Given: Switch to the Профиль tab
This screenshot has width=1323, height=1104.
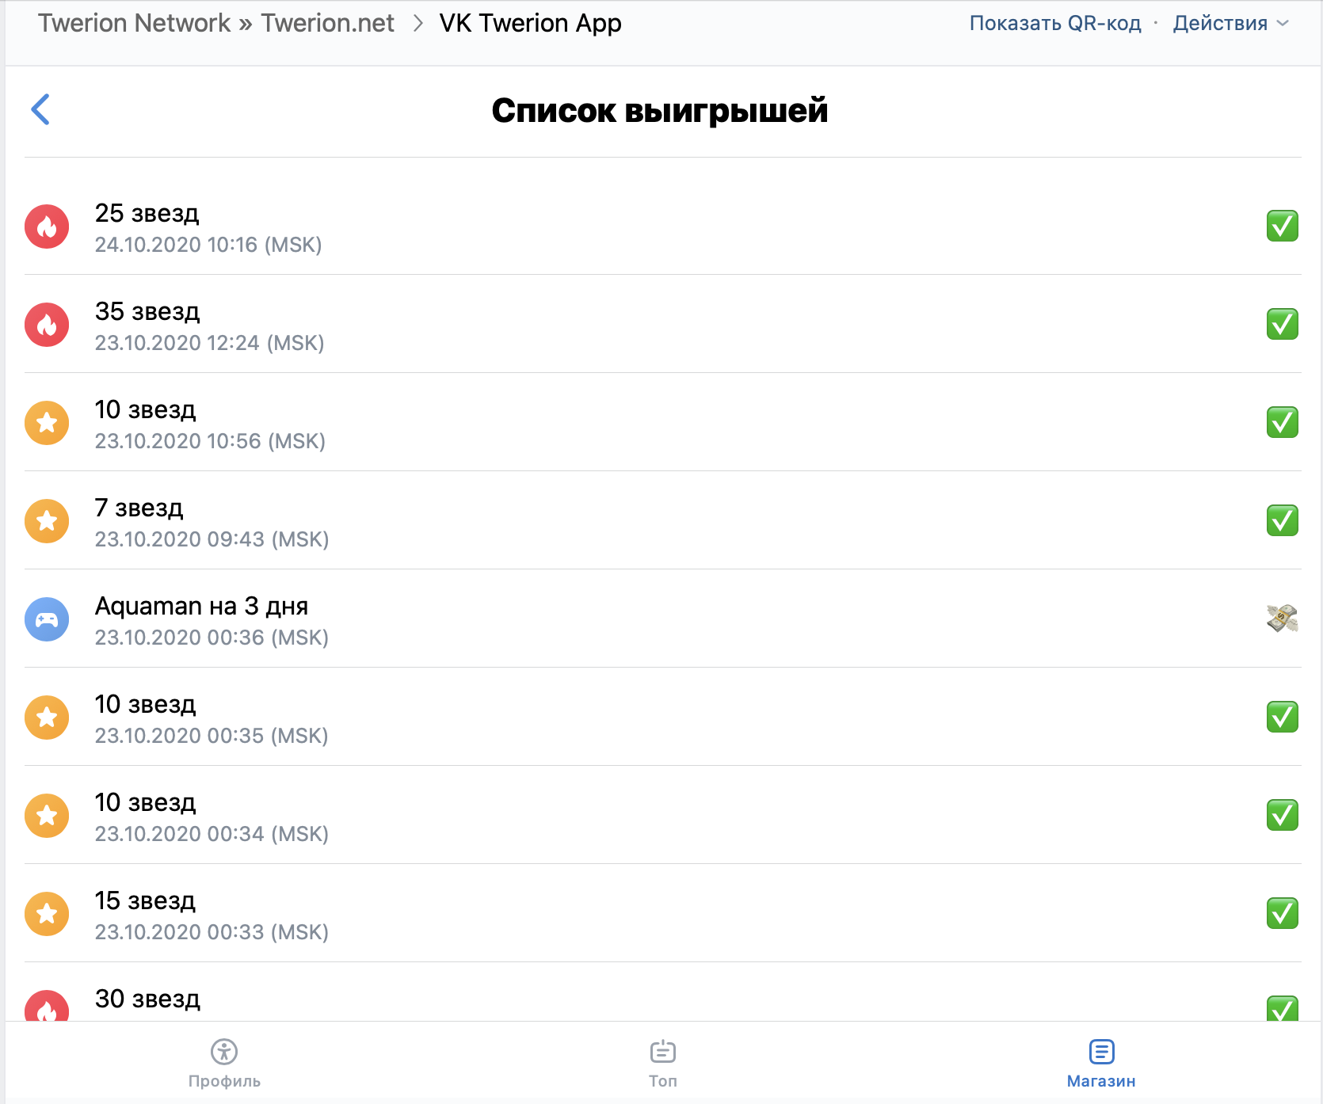Looking at the screenshot, I should tap(224, 1064).
